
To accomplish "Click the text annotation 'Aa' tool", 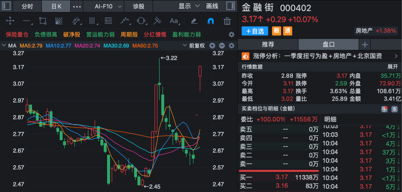I will click(x=174, y=21).
